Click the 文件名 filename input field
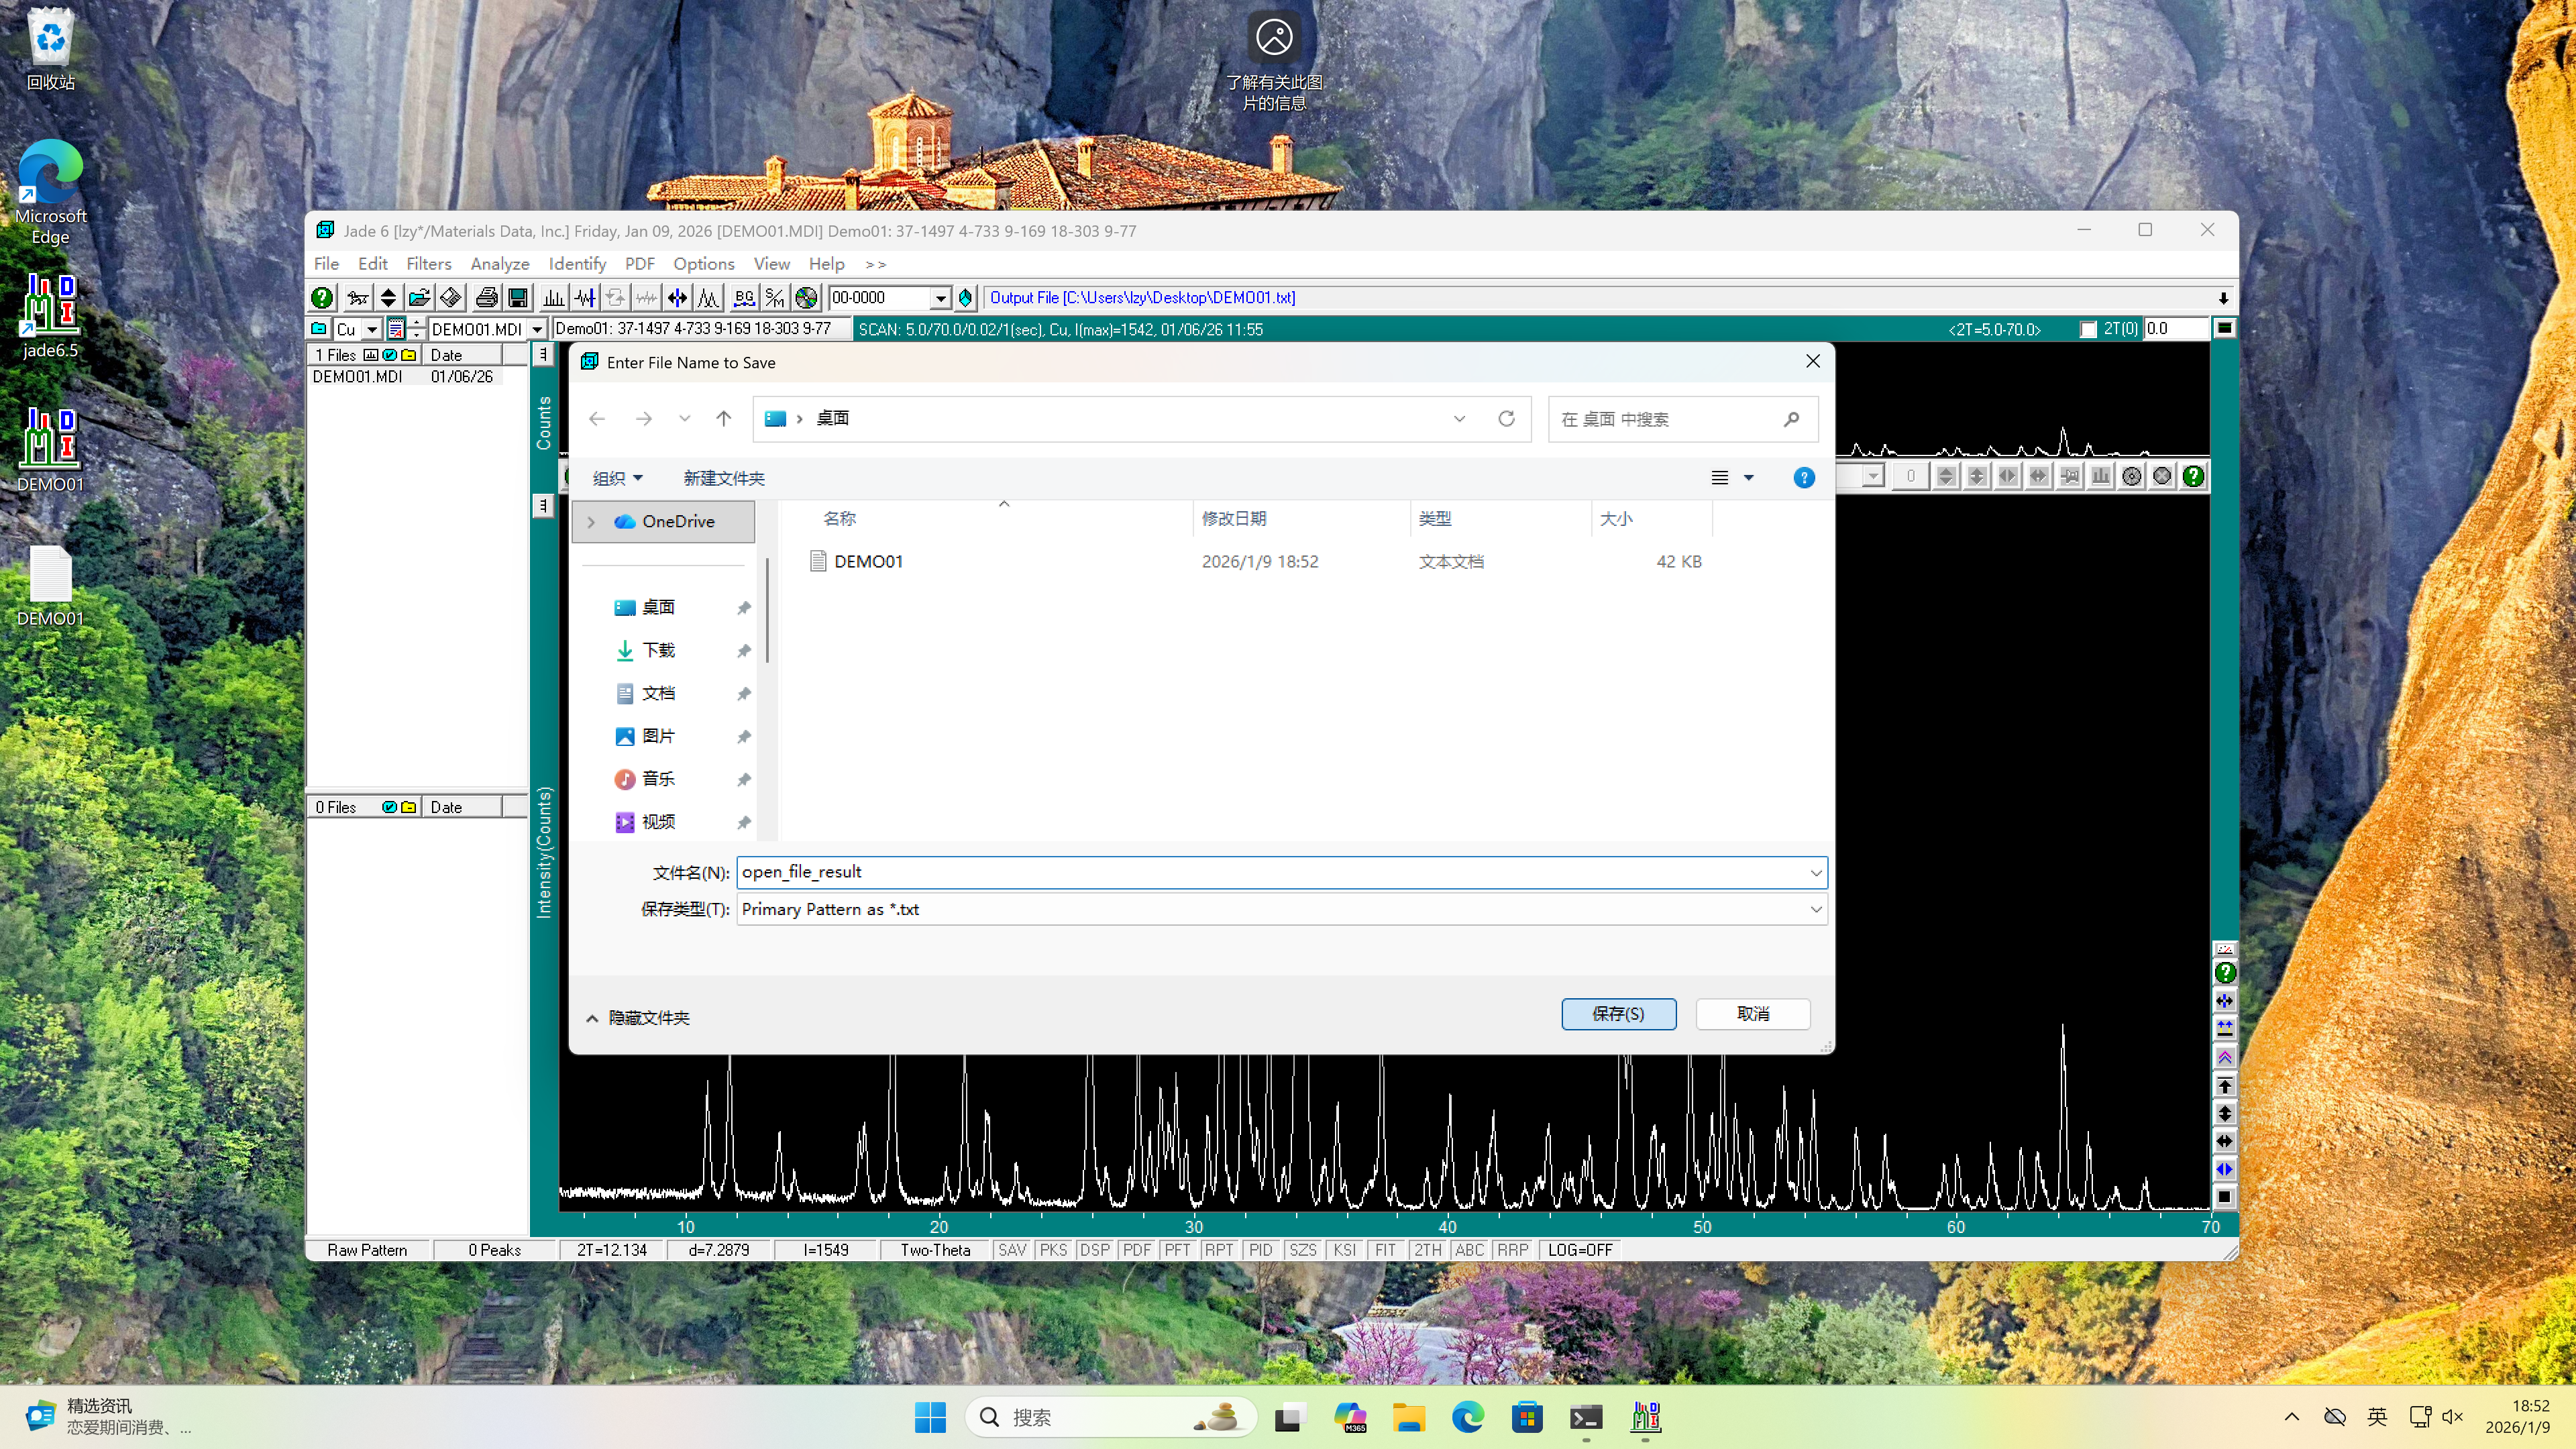 [1270, 871]
